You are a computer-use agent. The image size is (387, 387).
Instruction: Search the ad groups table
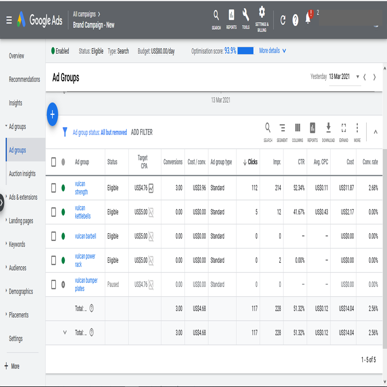268,133
